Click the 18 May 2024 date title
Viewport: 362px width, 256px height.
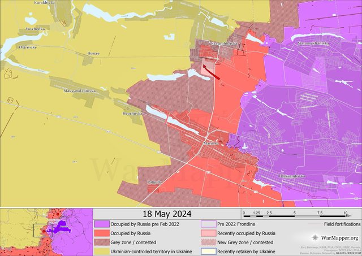click(166, 214)
